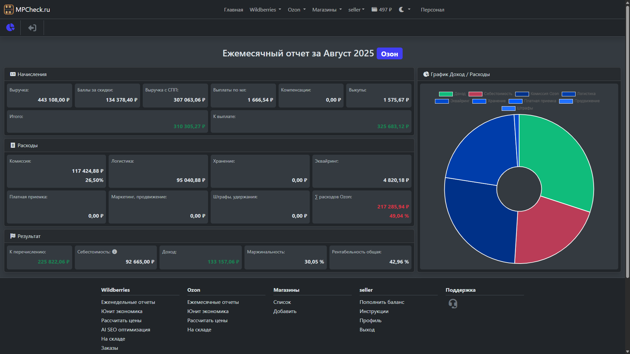
Task: Click the Σ расходов Ozon value 217 285,94 ₽
Action: [x=393, y=206]
